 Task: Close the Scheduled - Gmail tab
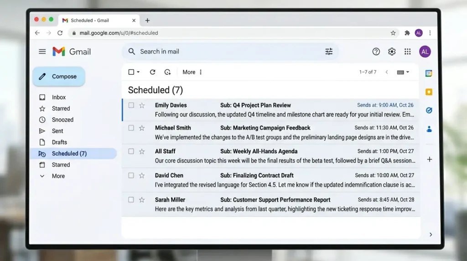tap(134, 21)
